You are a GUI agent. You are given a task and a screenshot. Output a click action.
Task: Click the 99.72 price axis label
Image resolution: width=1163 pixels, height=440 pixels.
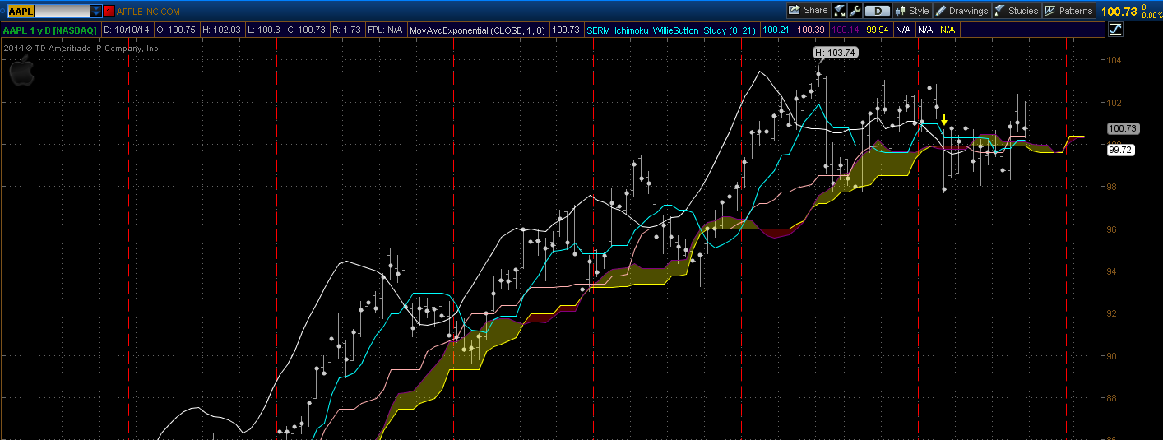[1120, 150]
